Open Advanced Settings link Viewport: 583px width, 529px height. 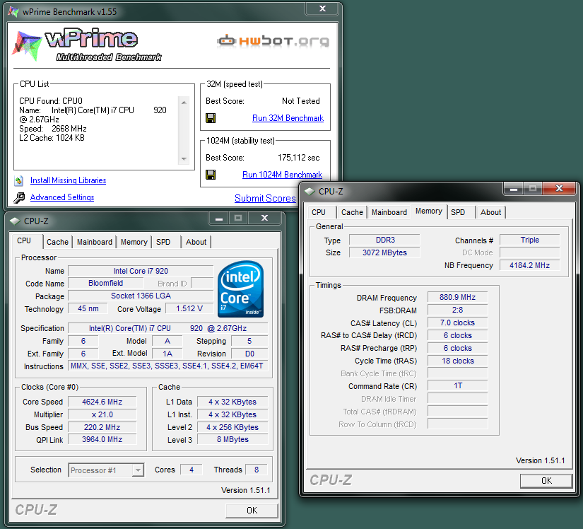62,197
